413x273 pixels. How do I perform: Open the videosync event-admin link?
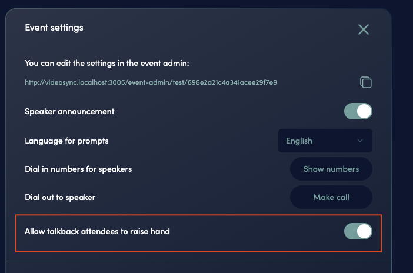coord(151,82)
